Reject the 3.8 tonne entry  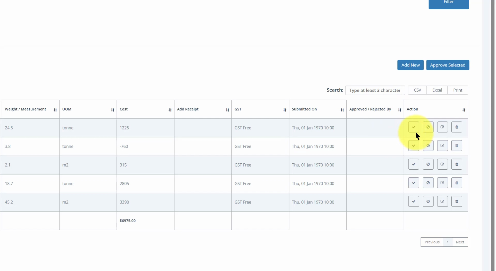pyautogui.click(x=428, y=146)
